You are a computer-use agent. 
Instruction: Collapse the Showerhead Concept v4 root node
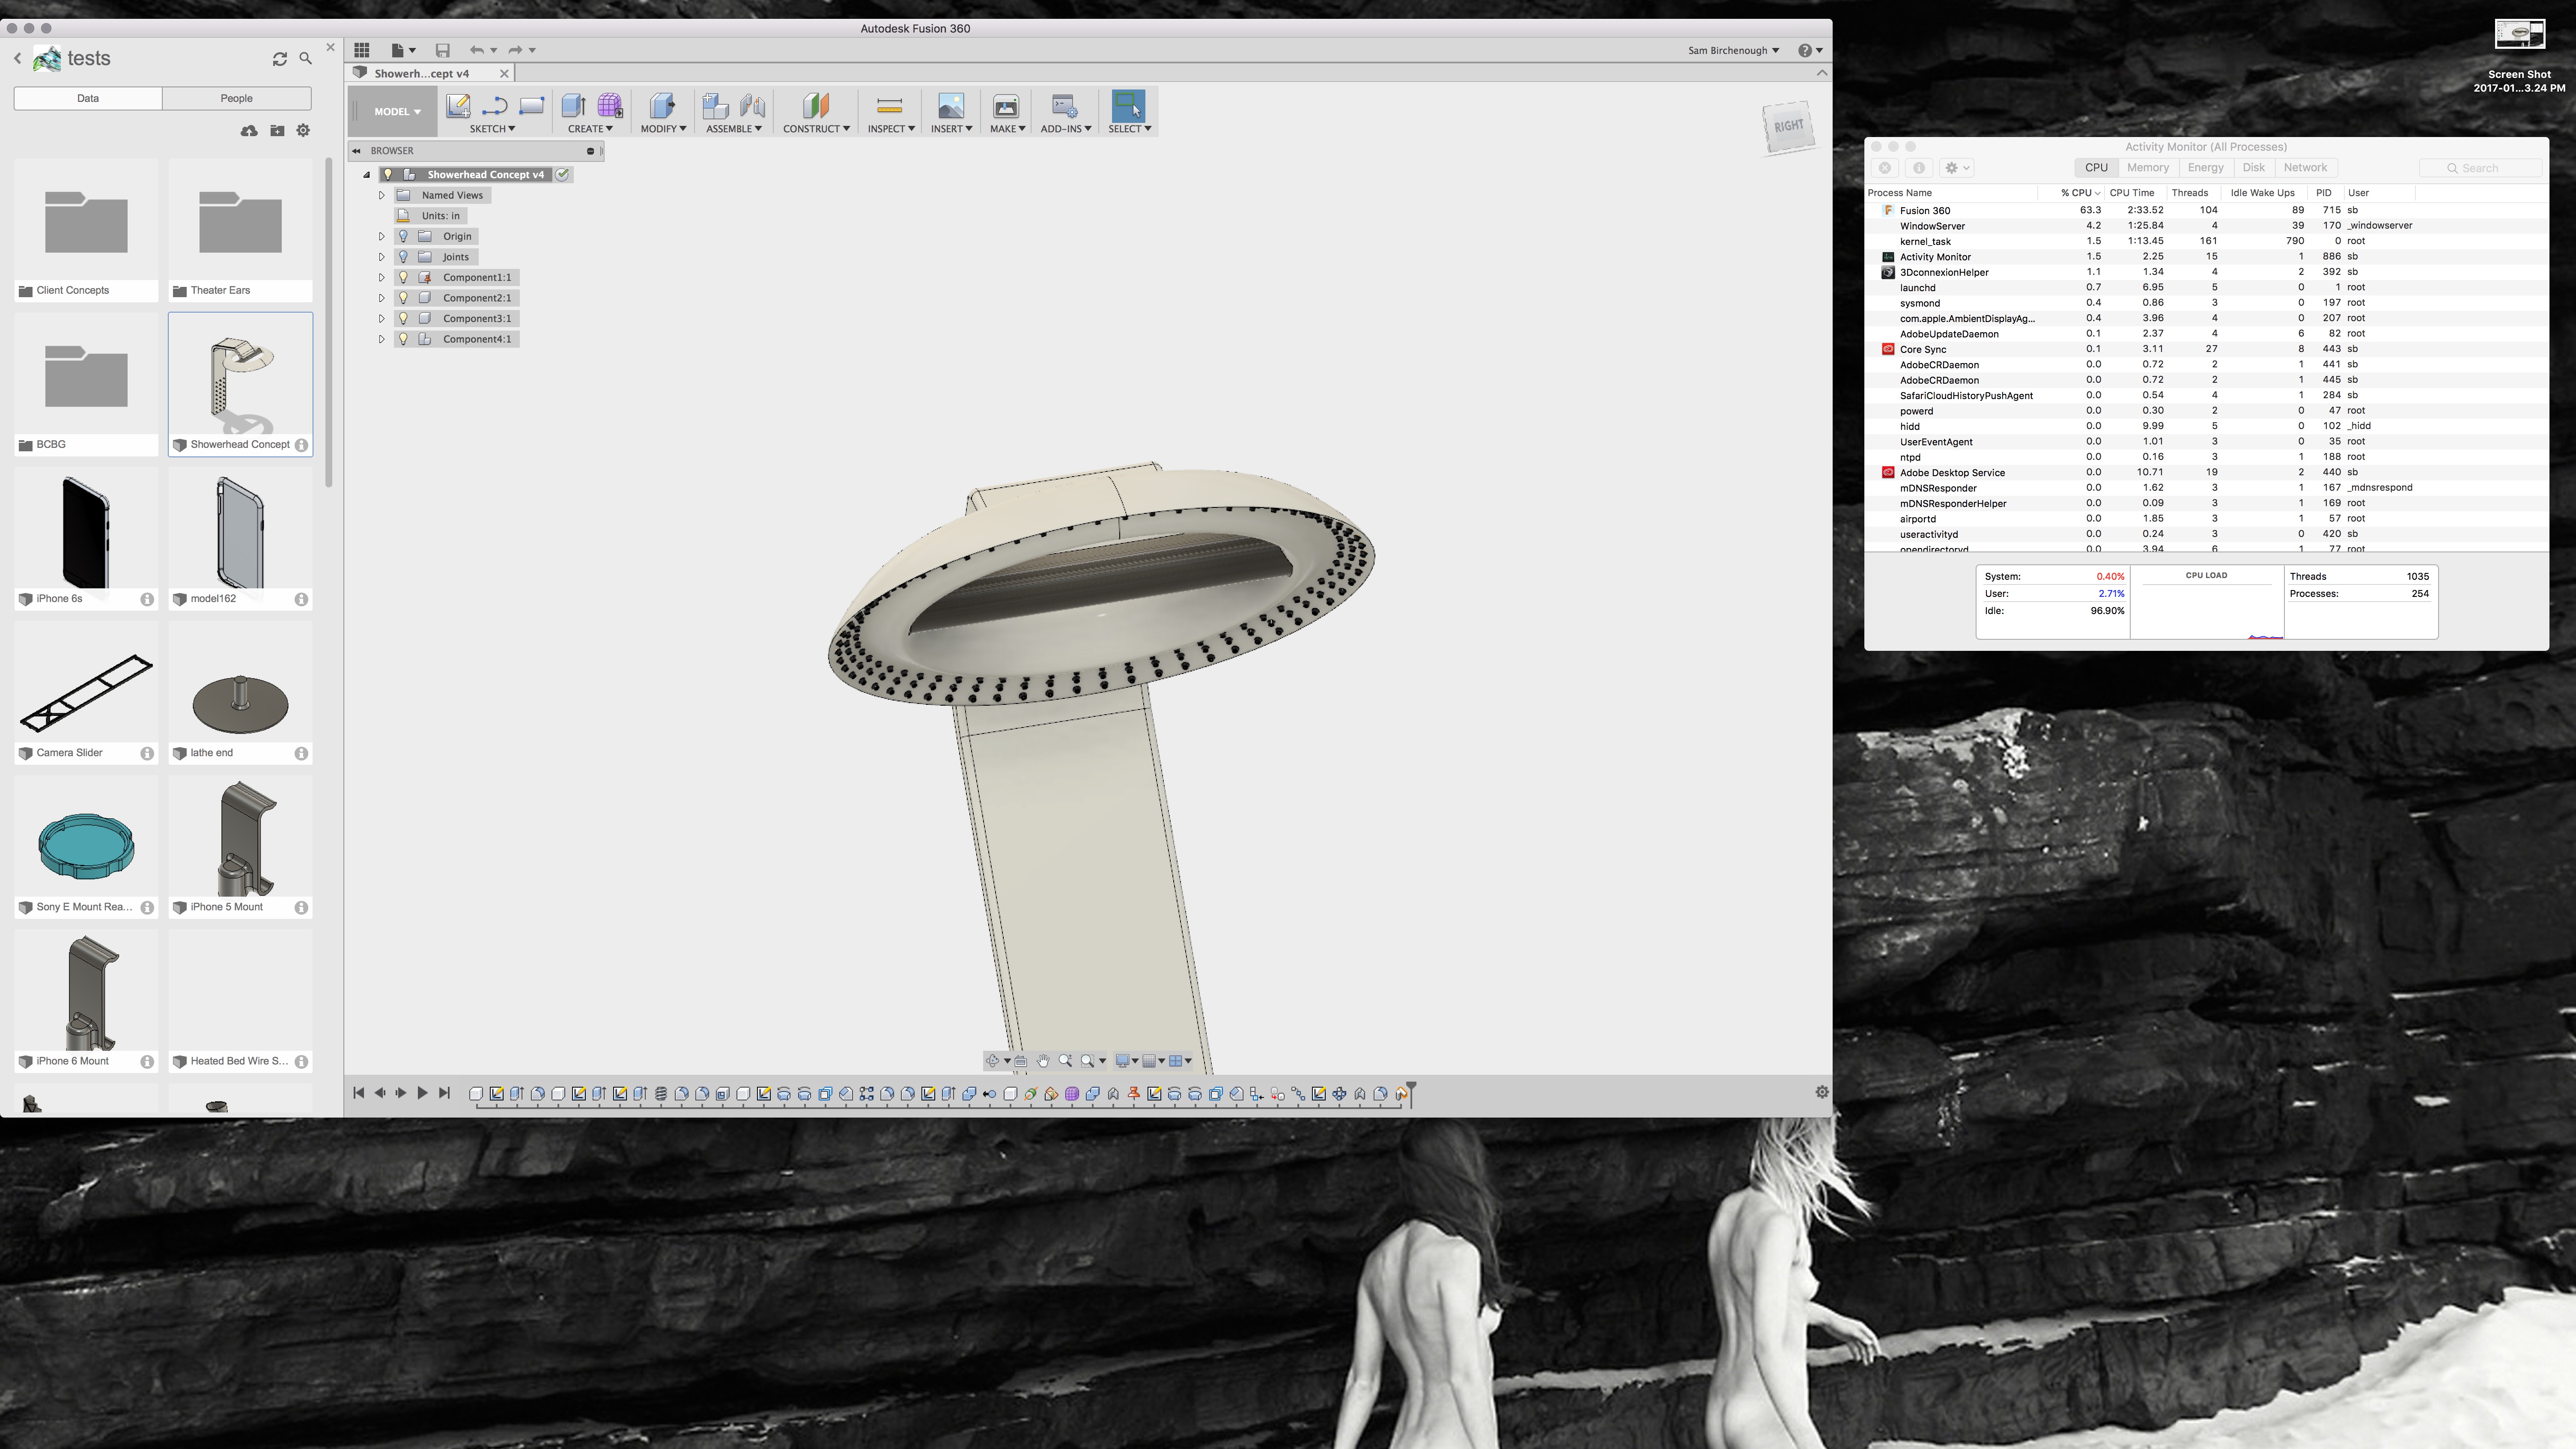366,175
